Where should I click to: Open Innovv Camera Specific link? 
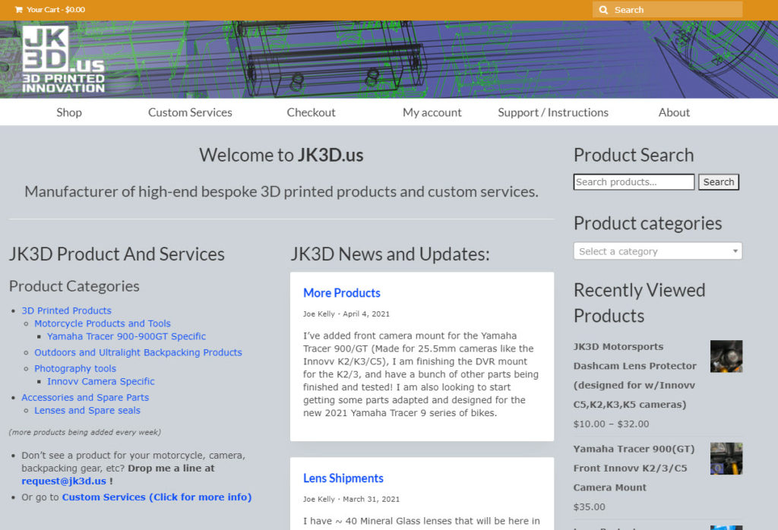tap(101, 381)
